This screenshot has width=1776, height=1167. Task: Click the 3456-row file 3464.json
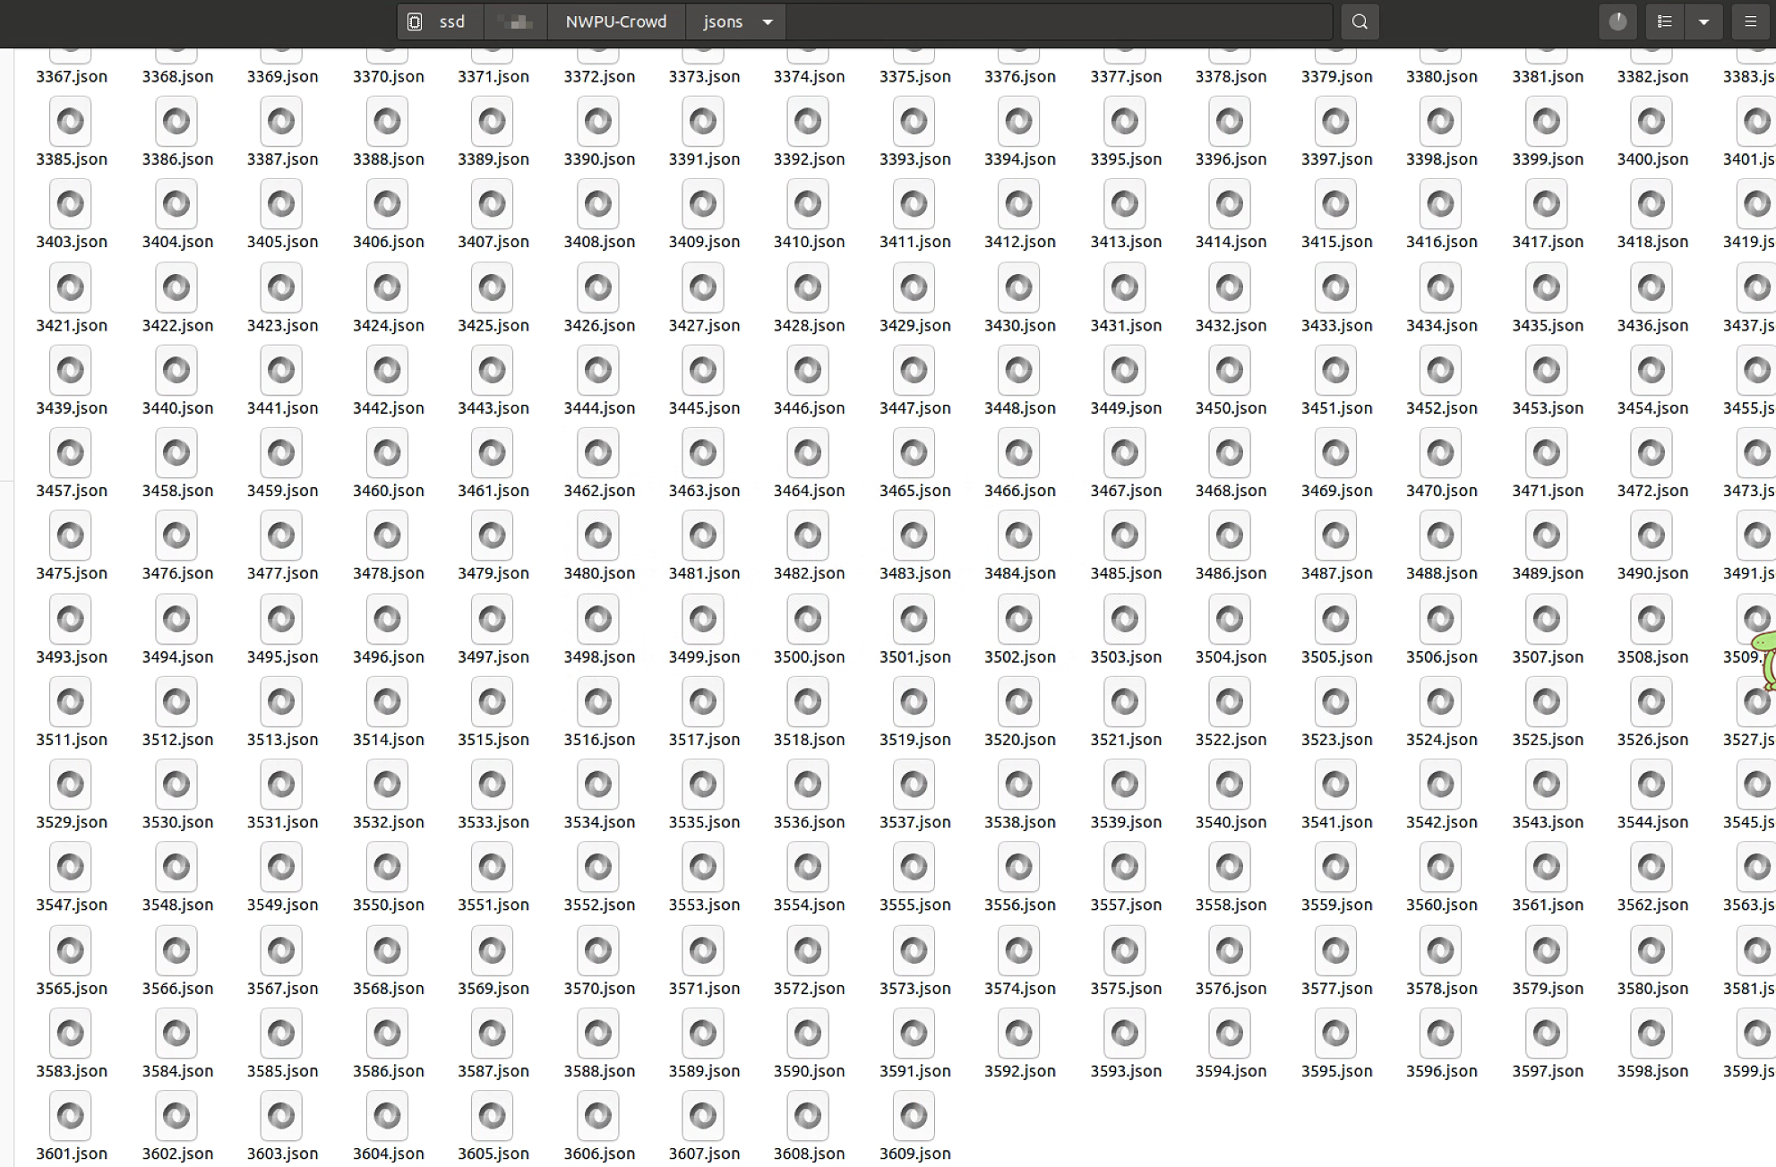[x=808, y=453]
